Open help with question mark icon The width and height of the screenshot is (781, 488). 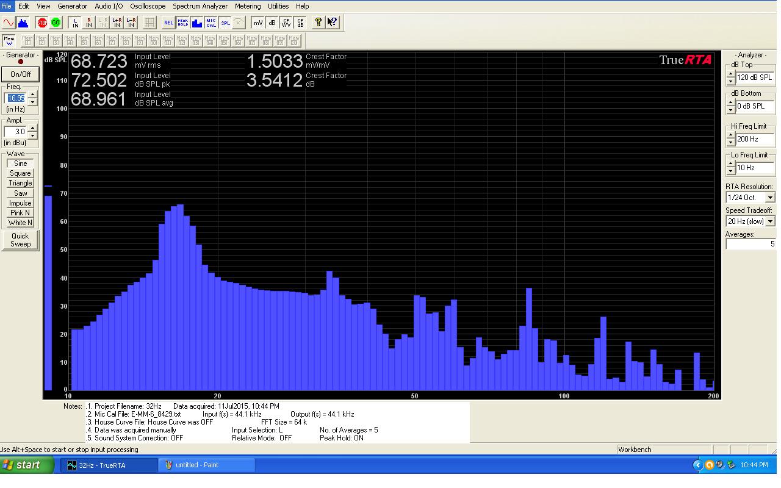tap(318, 23)
